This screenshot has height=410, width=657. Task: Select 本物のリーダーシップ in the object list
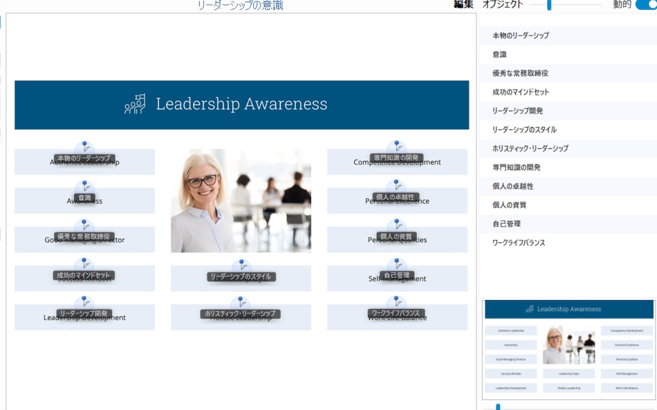click(568, 36)
